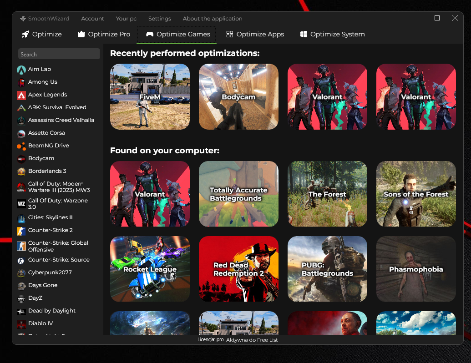The image size is (471, 363).
Task: Open Apex Legends from the sidebar list
Action: click(46, 94)
